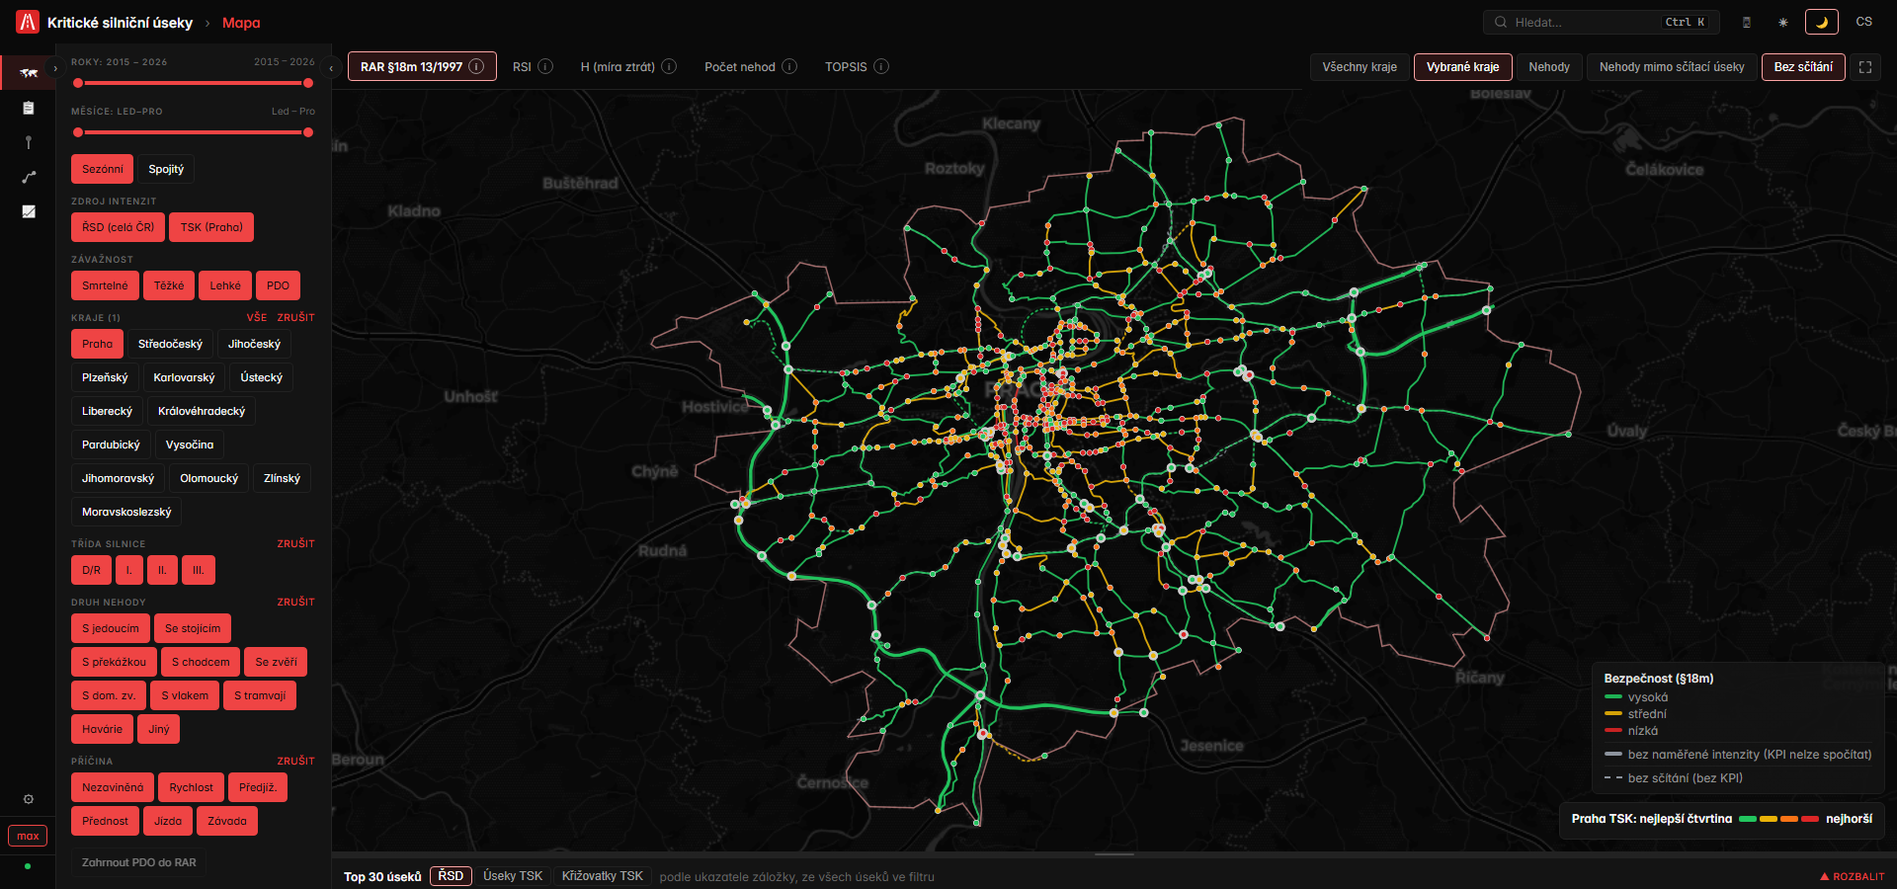Expand the left navigation sidebar chevron
Viewport: 1897px width, 889px height.
55,68
